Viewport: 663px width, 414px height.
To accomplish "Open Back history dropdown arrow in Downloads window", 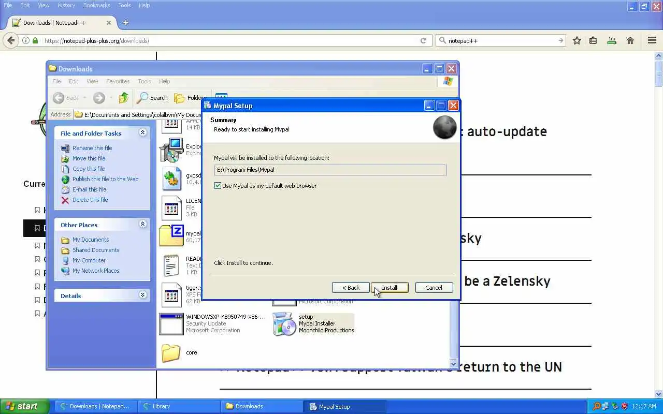I will click(x=84, y=98).
